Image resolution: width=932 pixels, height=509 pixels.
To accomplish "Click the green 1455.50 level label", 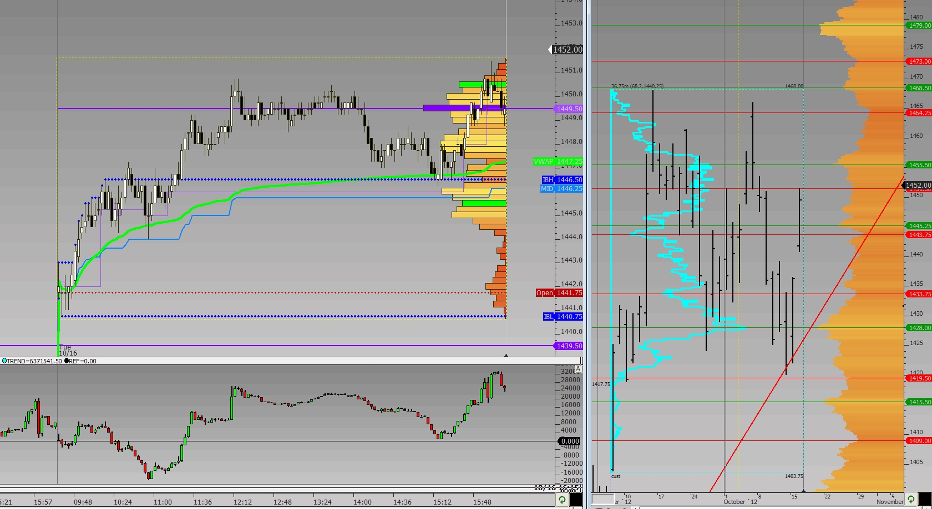I will [919, 165].
